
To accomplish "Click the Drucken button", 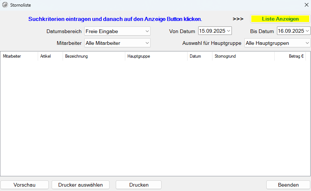I will point(138,185).
